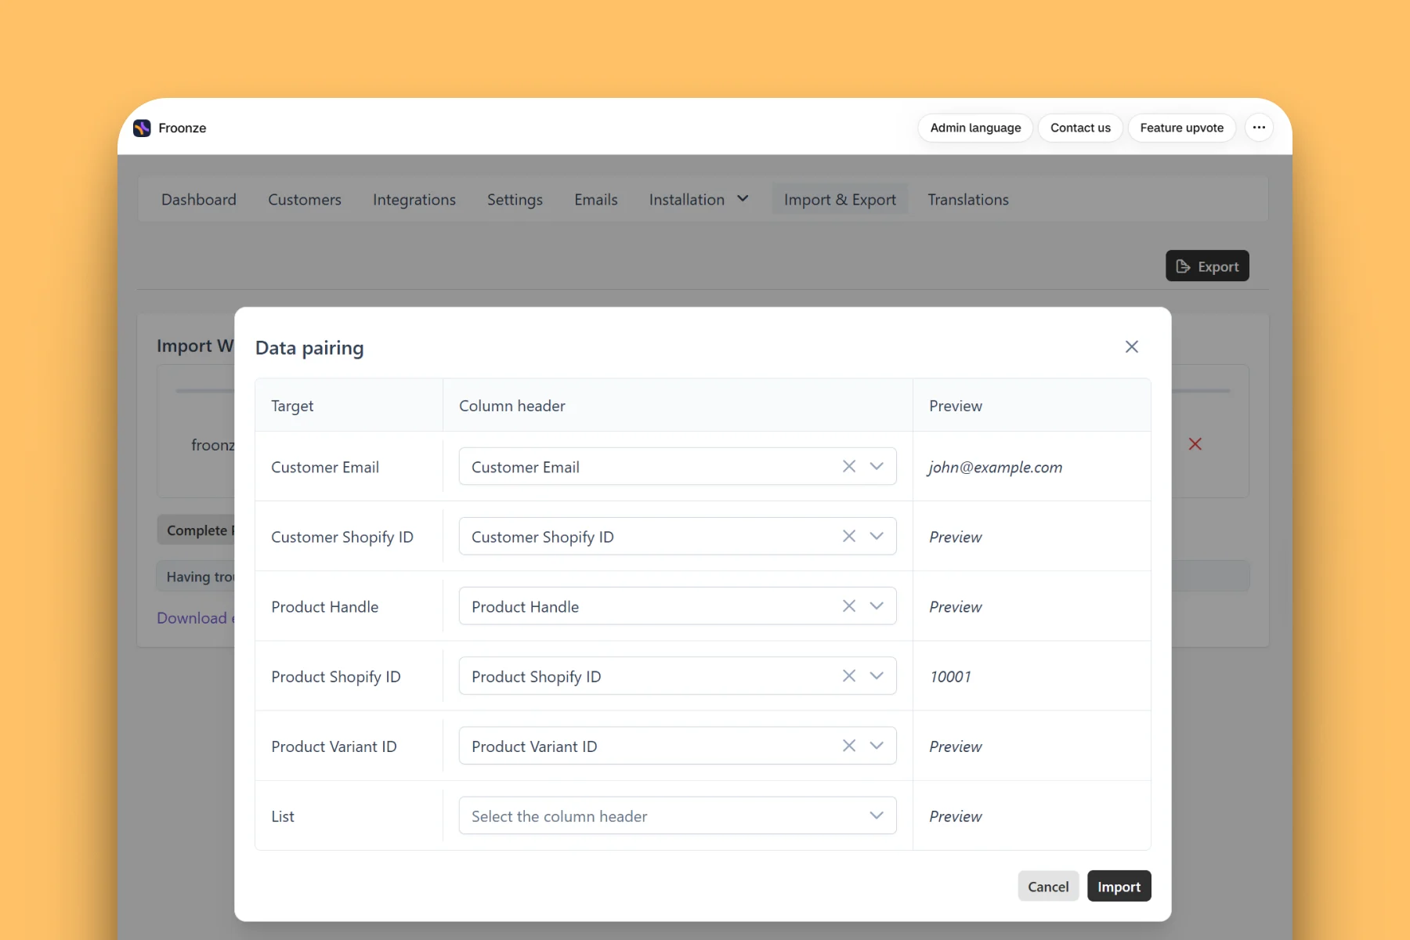
Task: Clear the Product Handle column selection
Action: (849, 606)
